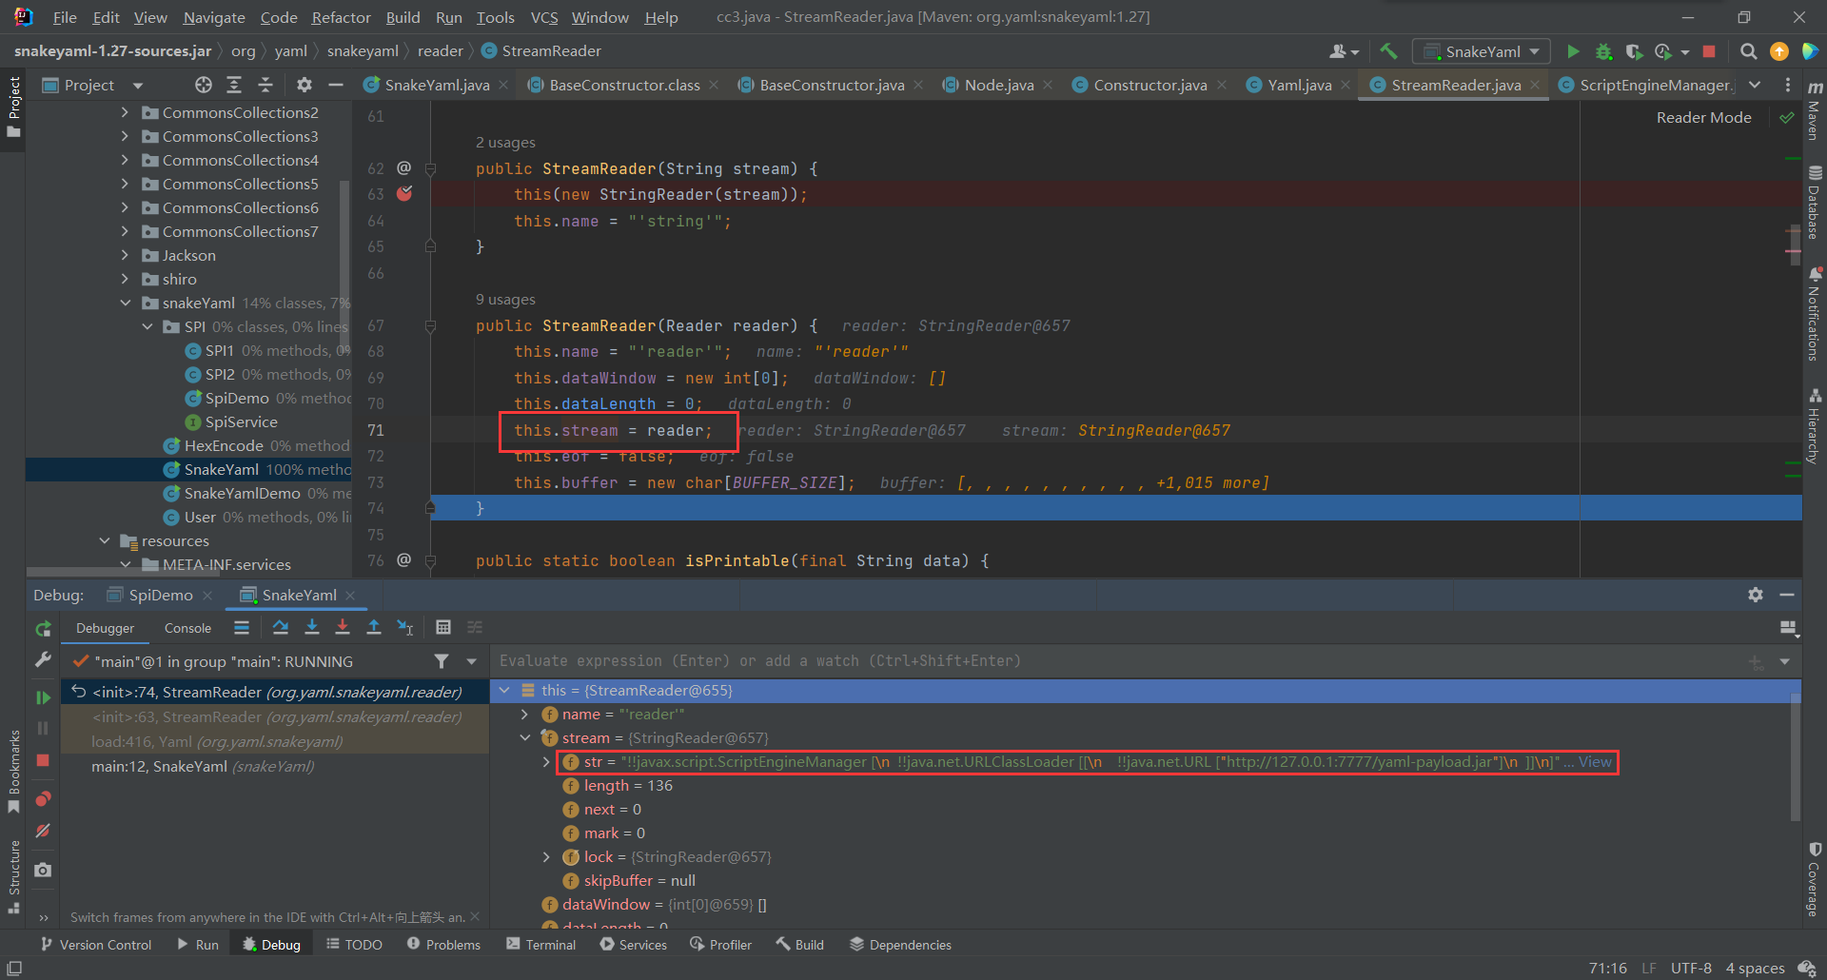Screen dimensions: 1827x980
Task: Click View link for str value
Action: pos(1595,761)
